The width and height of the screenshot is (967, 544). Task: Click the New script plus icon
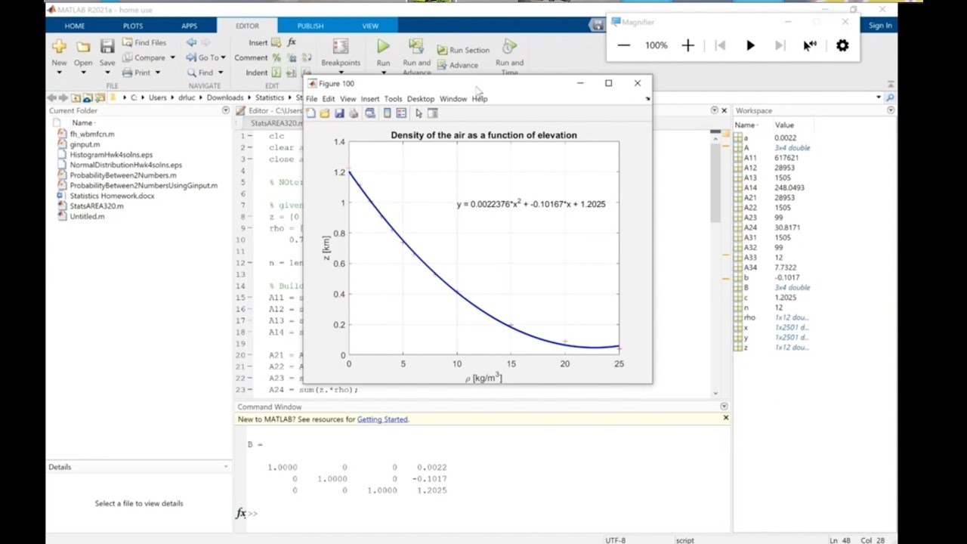coord(59,47)
